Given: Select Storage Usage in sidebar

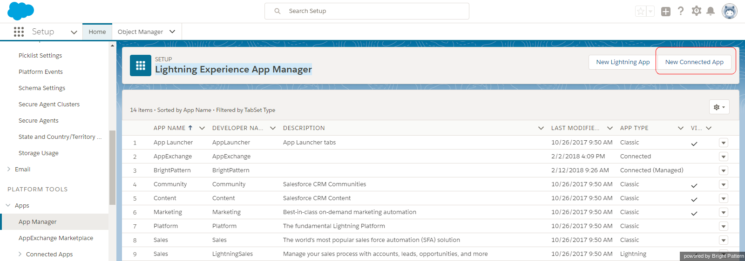Looking at the screenshot, I should tap(39, 153).
